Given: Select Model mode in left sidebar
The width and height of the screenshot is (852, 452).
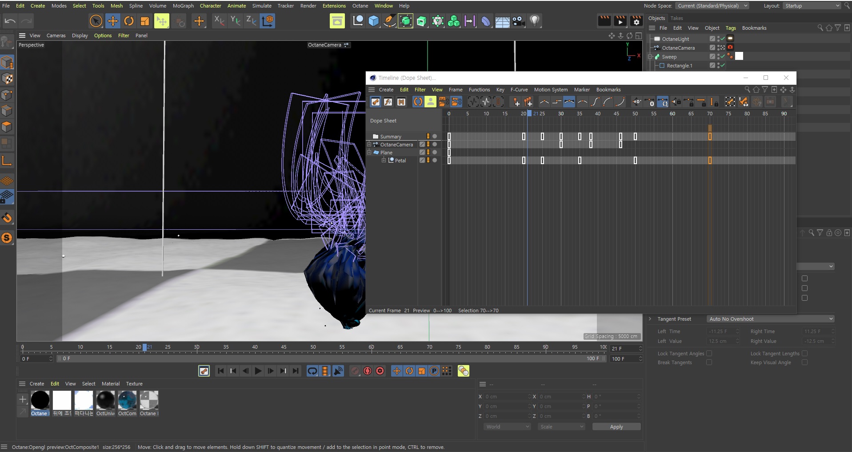Looking at the screenshot, I should pos(7,63).
